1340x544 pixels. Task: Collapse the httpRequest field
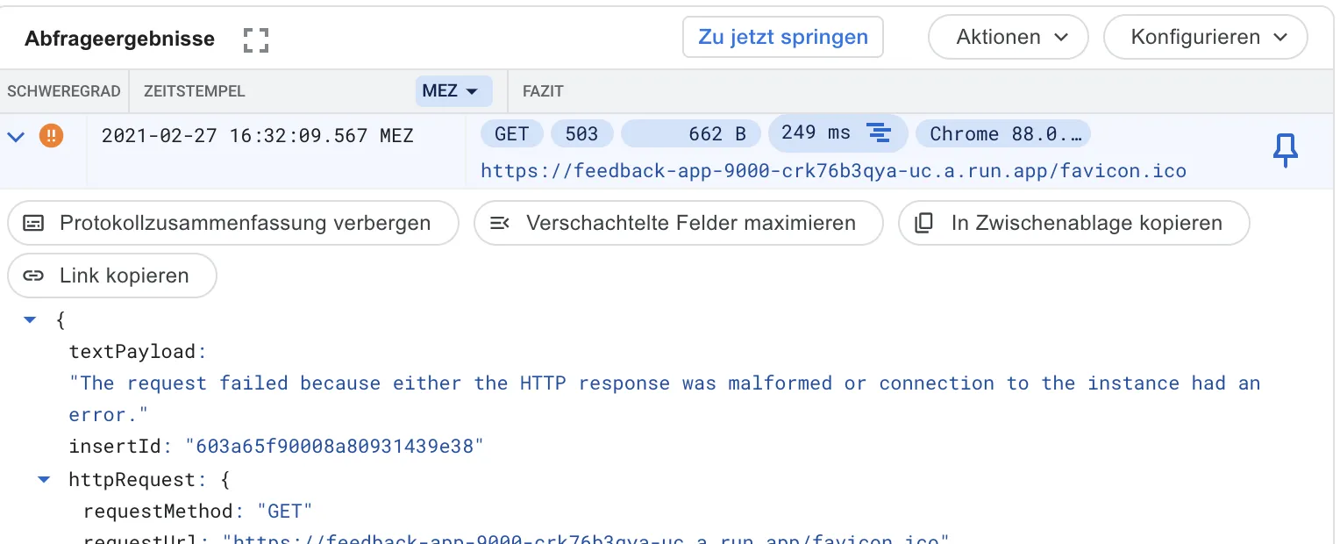click(44, 480)
